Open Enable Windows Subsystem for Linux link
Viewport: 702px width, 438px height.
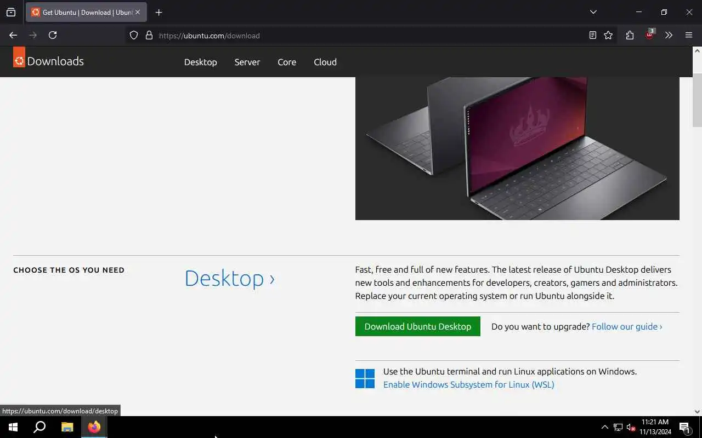coord(469,384)
